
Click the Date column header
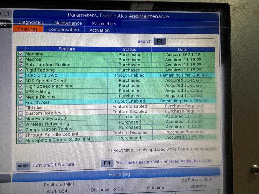click(x=183, y=50)
